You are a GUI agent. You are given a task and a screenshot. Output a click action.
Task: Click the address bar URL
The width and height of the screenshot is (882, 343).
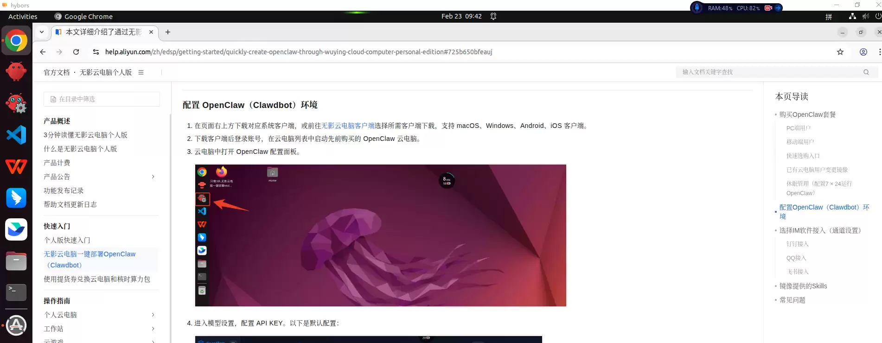(299, 52)
